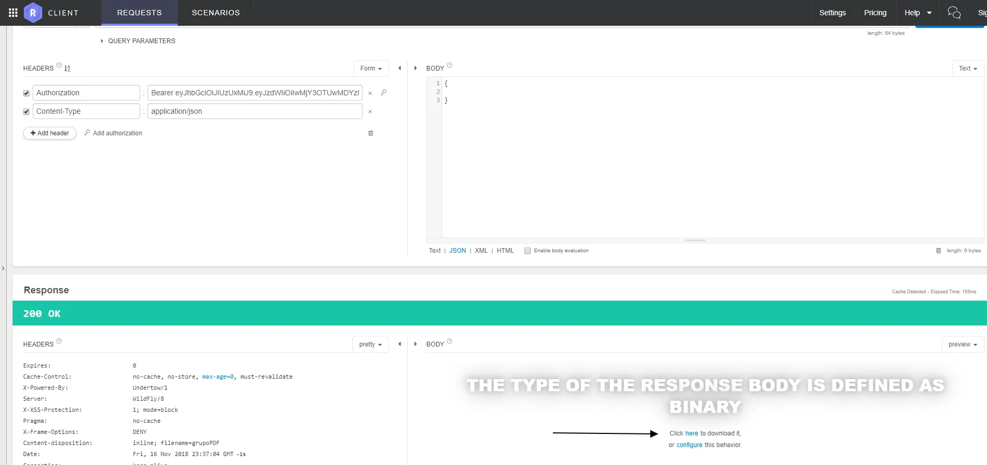Click 'here' to download the binary response
The height and width of the screenshot is (465, 987).
click(691, 433)
